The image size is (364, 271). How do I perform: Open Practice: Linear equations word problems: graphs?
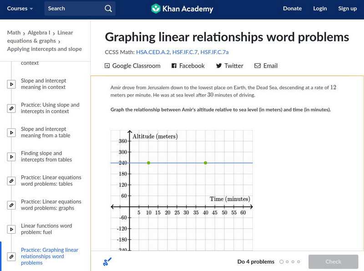pyautogui.click(x=51, y=205)
